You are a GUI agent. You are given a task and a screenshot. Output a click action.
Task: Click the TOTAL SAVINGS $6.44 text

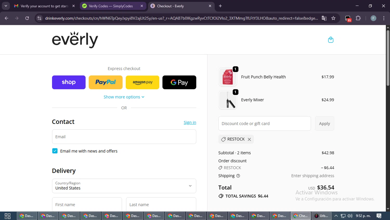coord(247,196)
